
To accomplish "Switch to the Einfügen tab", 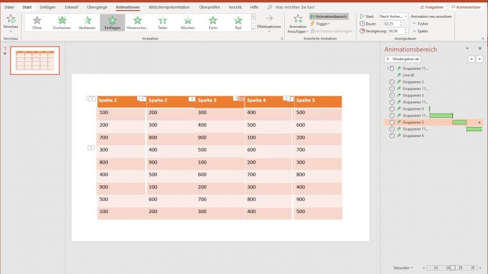I will 48,7.
